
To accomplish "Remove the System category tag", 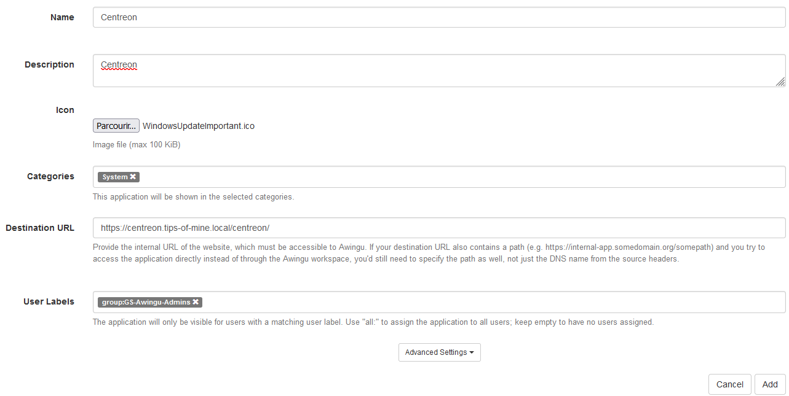I will click(133, 177).
